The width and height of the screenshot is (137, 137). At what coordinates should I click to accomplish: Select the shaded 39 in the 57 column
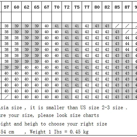point(6,67)
